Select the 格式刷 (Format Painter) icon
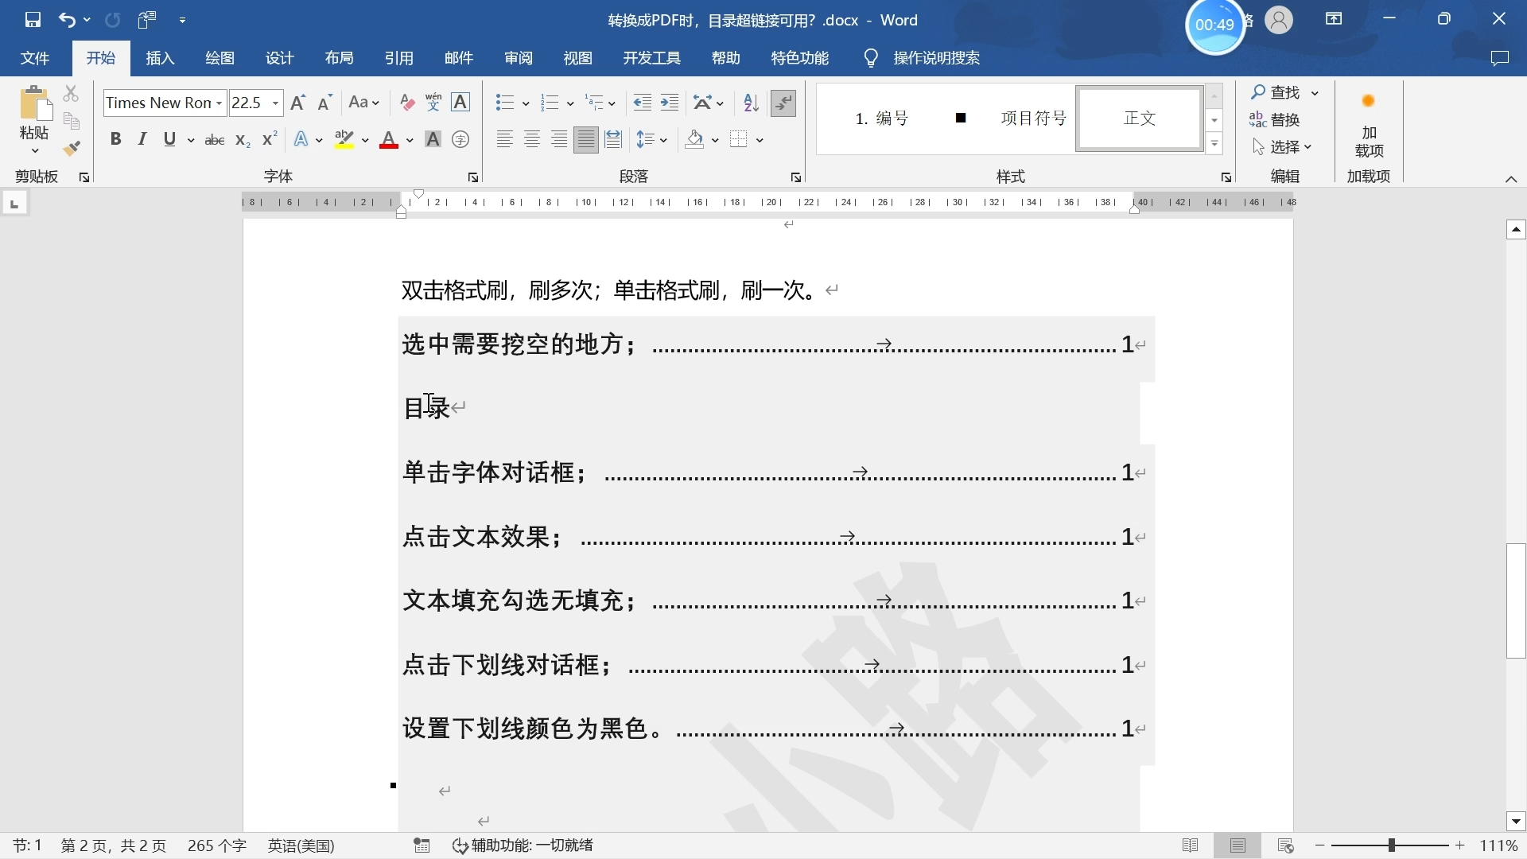Screen dimensions: 1527x859 tap(72, 148)
